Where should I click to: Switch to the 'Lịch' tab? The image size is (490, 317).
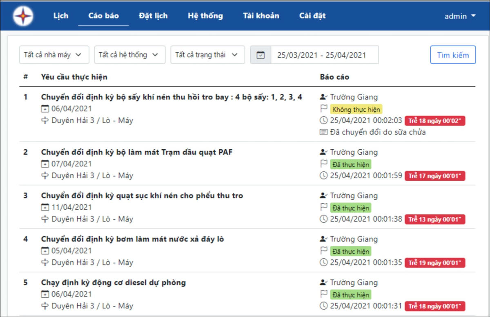tap(60, 16)
